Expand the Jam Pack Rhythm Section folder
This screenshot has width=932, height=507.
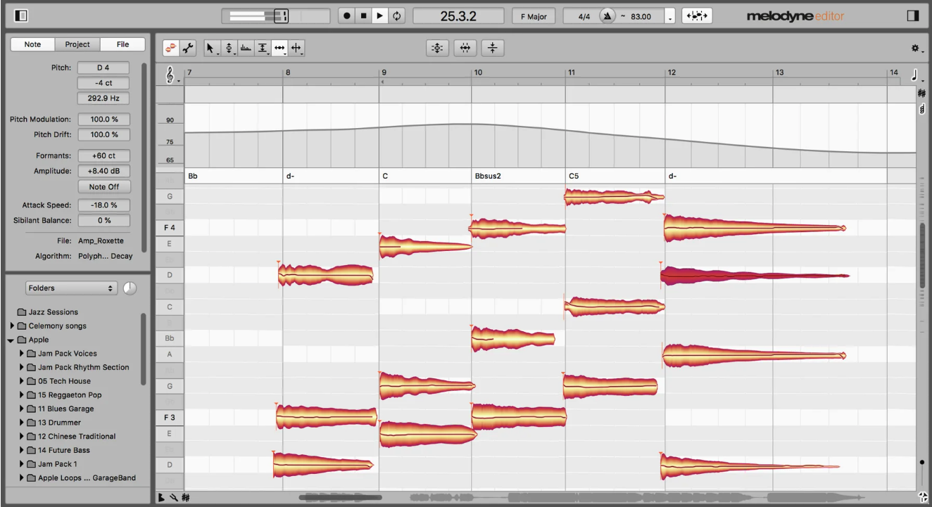[21, 368]
